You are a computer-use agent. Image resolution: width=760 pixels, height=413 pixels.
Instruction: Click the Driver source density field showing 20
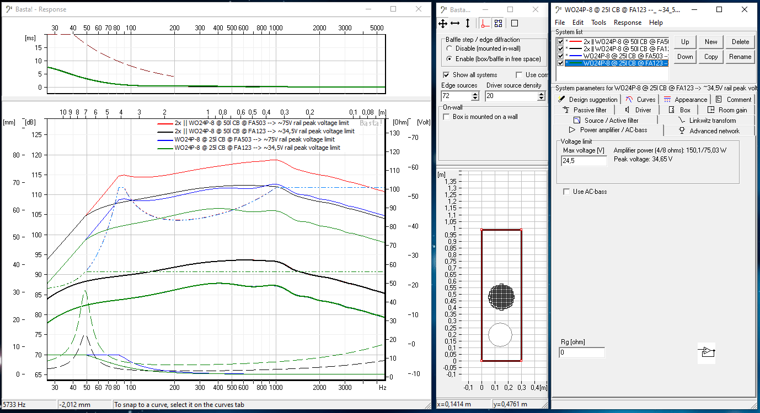click(516, 96)
